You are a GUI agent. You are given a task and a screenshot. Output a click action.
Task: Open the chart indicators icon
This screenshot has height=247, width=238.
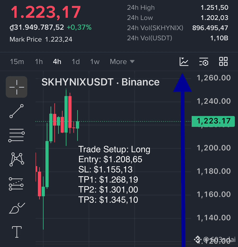pos(184,61)
